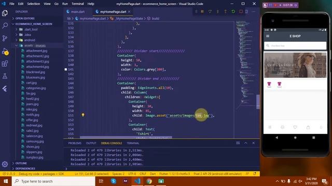Open the Run and Debug view
The height and width of the screenshot is (186, 332).
click(x=5, y=51)
